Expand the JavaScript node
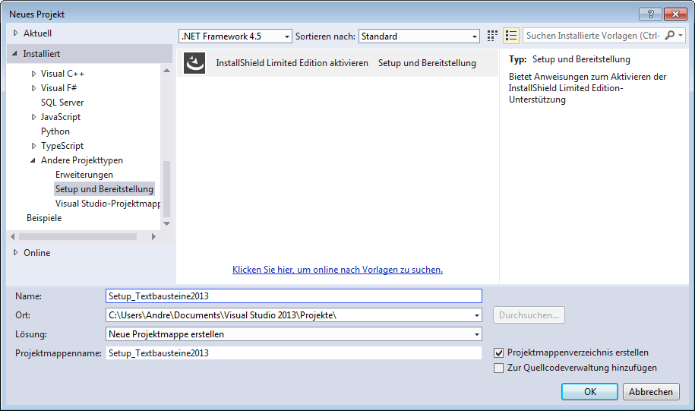 (x=33, y=117)
